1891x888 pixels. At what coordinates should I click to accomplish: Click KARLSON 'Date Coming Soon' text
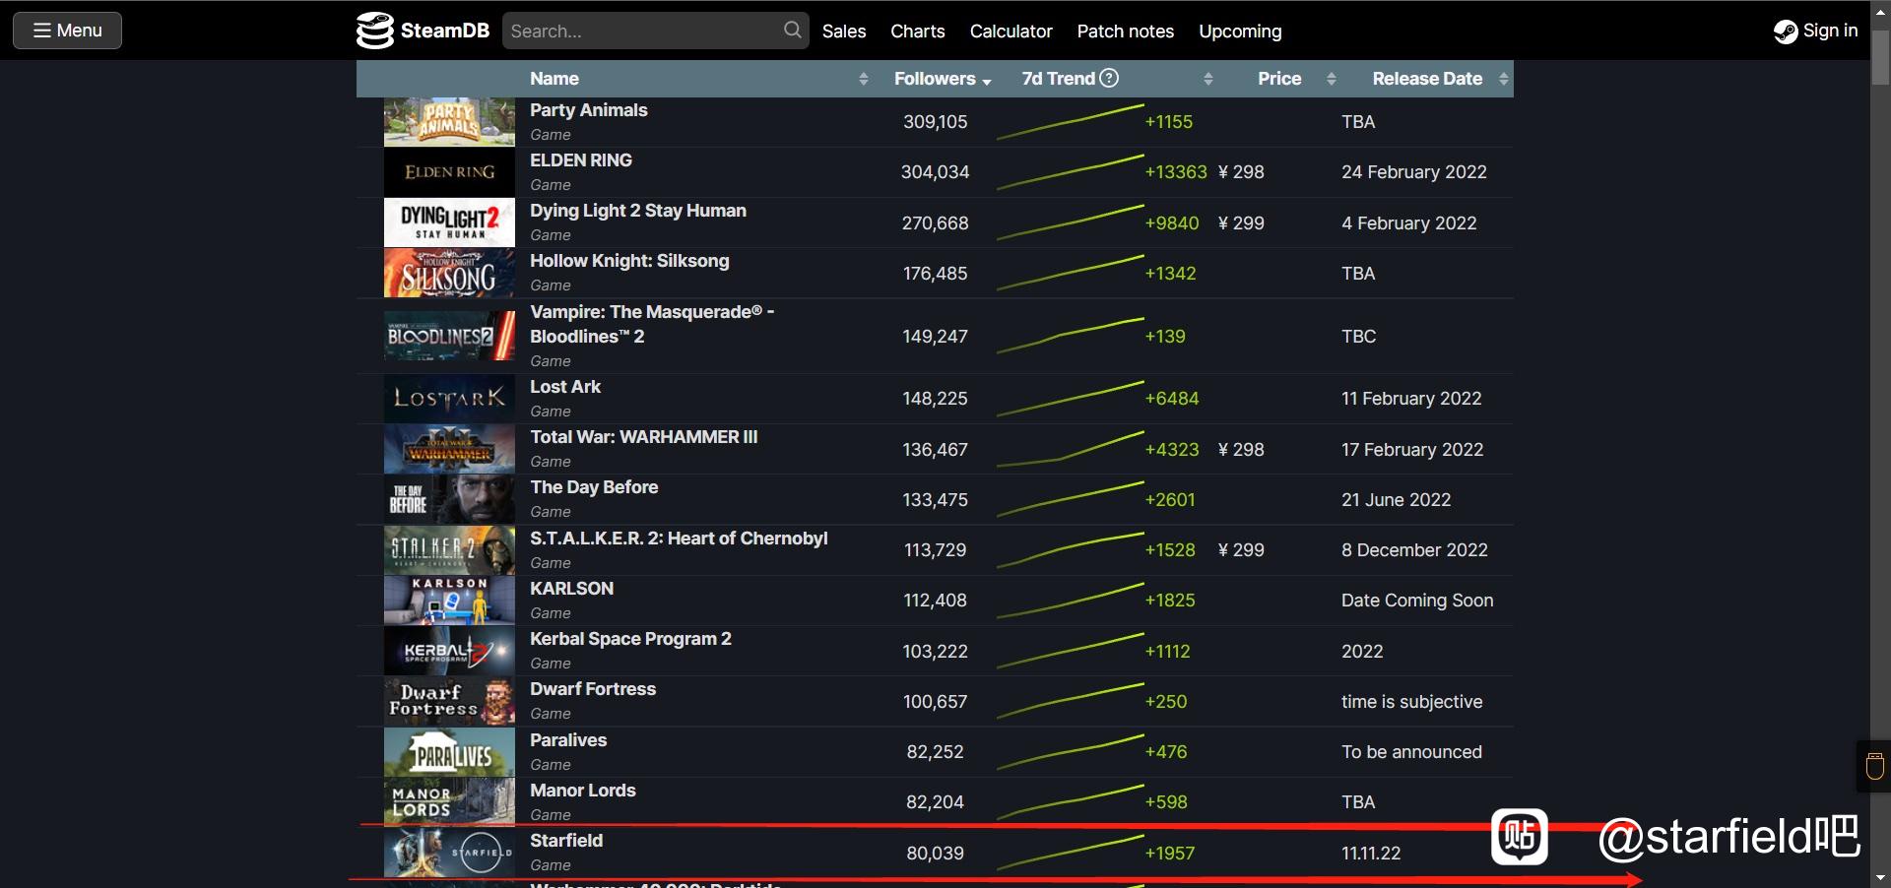coord(1417,601)
